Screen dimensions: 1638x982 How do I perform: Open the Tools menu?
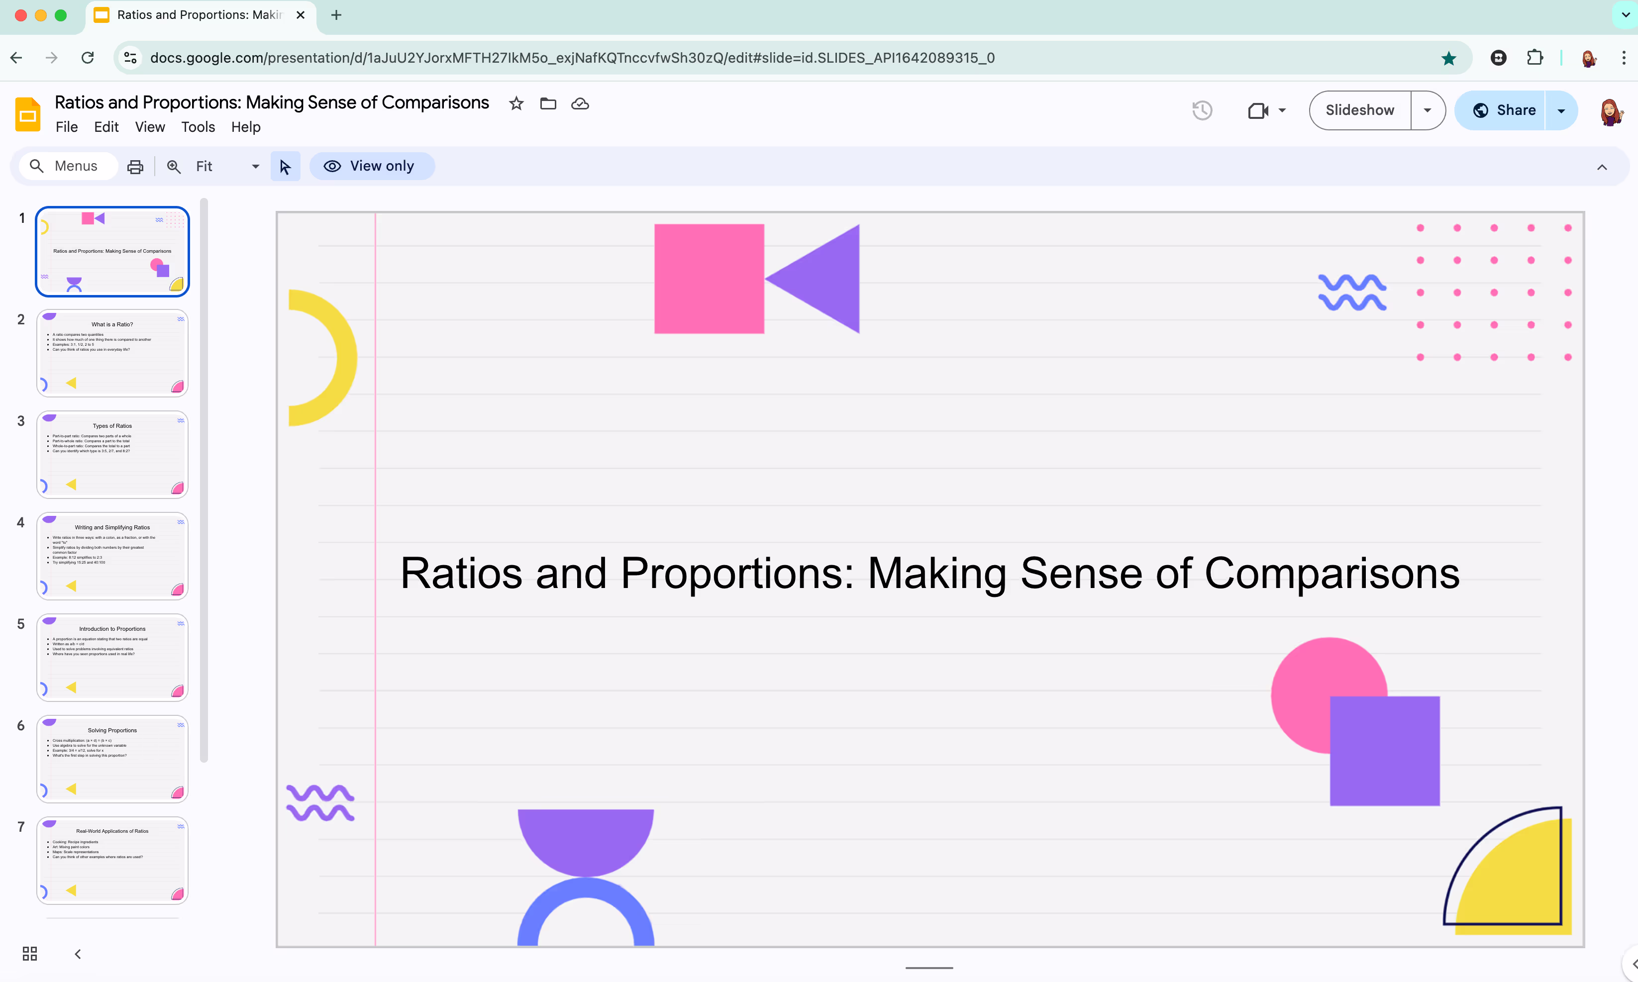point(197,126)
